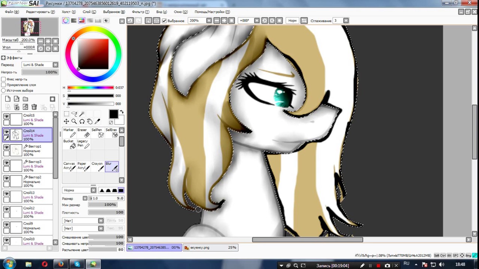Adjust the H hue slider
Viewport: 479px width, 269px height.
[x=91, y=87]
